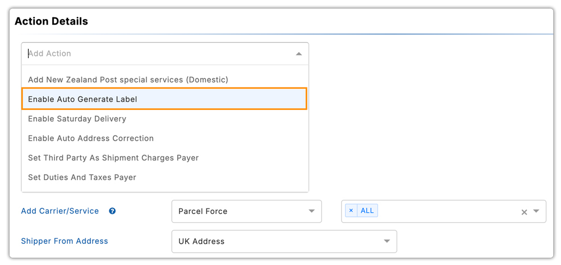Collapse the Add Action list via arrow
561x265 pixels.
click(298, 54)
